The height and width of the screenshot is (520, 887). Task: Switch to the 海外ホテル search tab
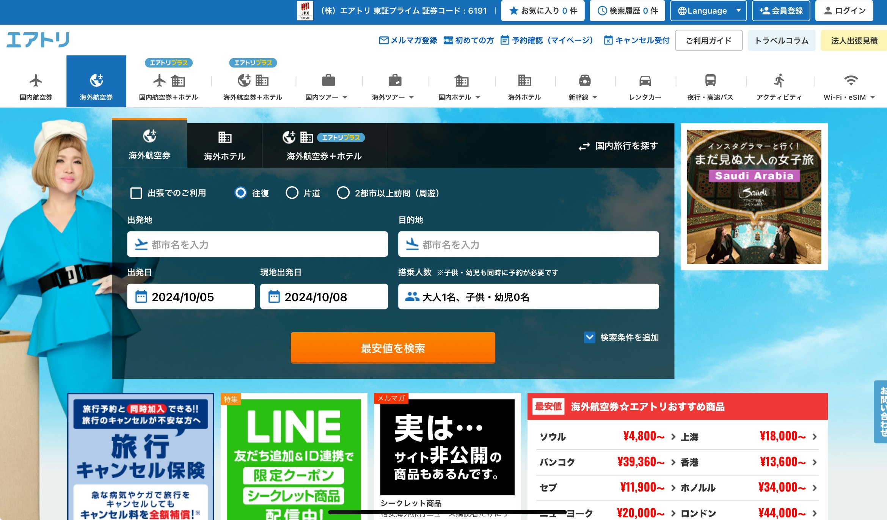click(225, 146)
